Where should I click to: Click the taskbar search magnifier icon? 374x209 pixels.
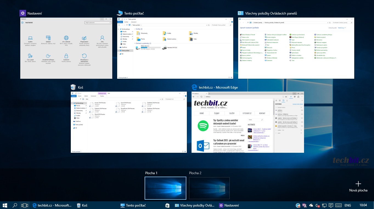point(15,205)
